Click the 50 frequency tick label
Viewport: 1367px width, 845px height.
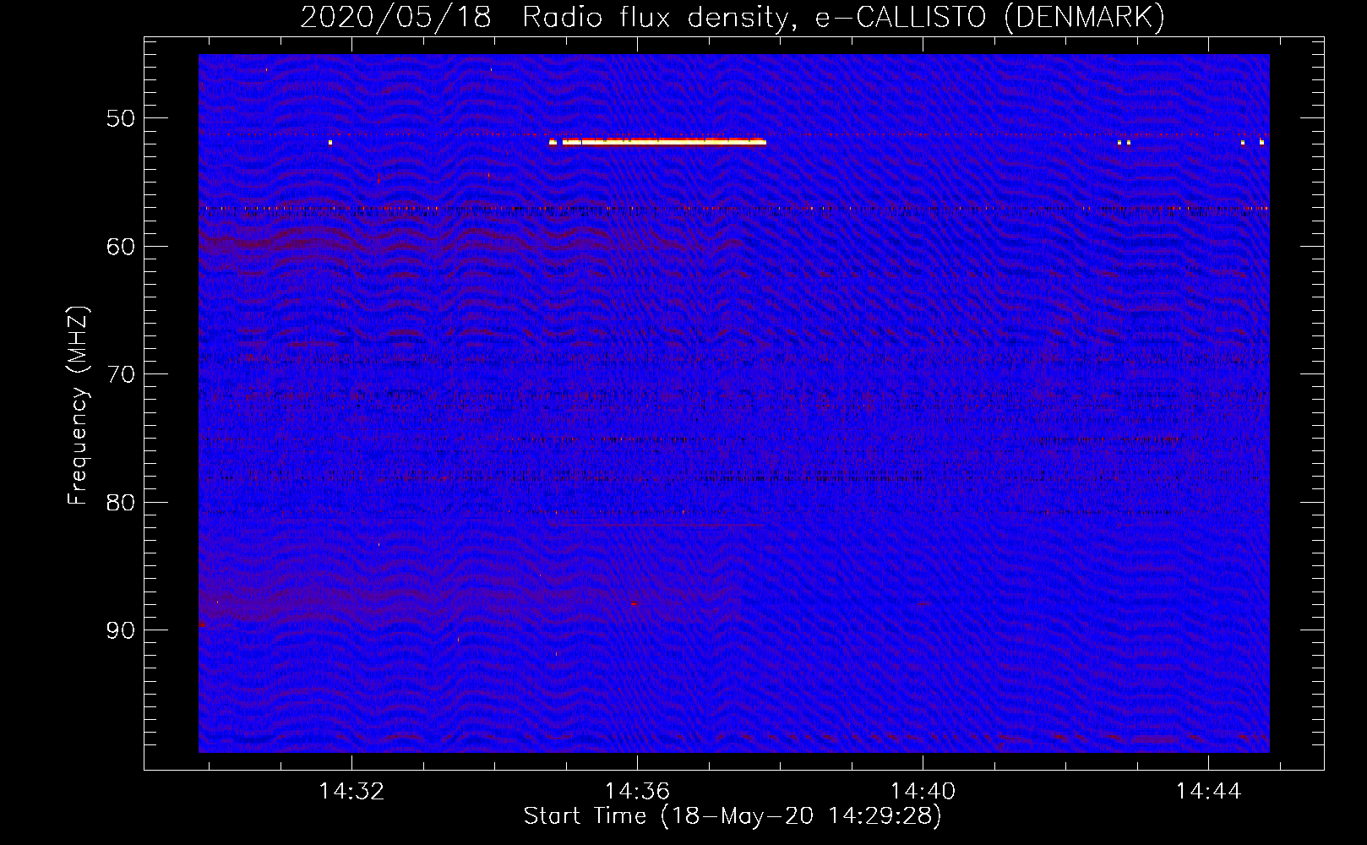pyautogui.click(x=121, y=118)
